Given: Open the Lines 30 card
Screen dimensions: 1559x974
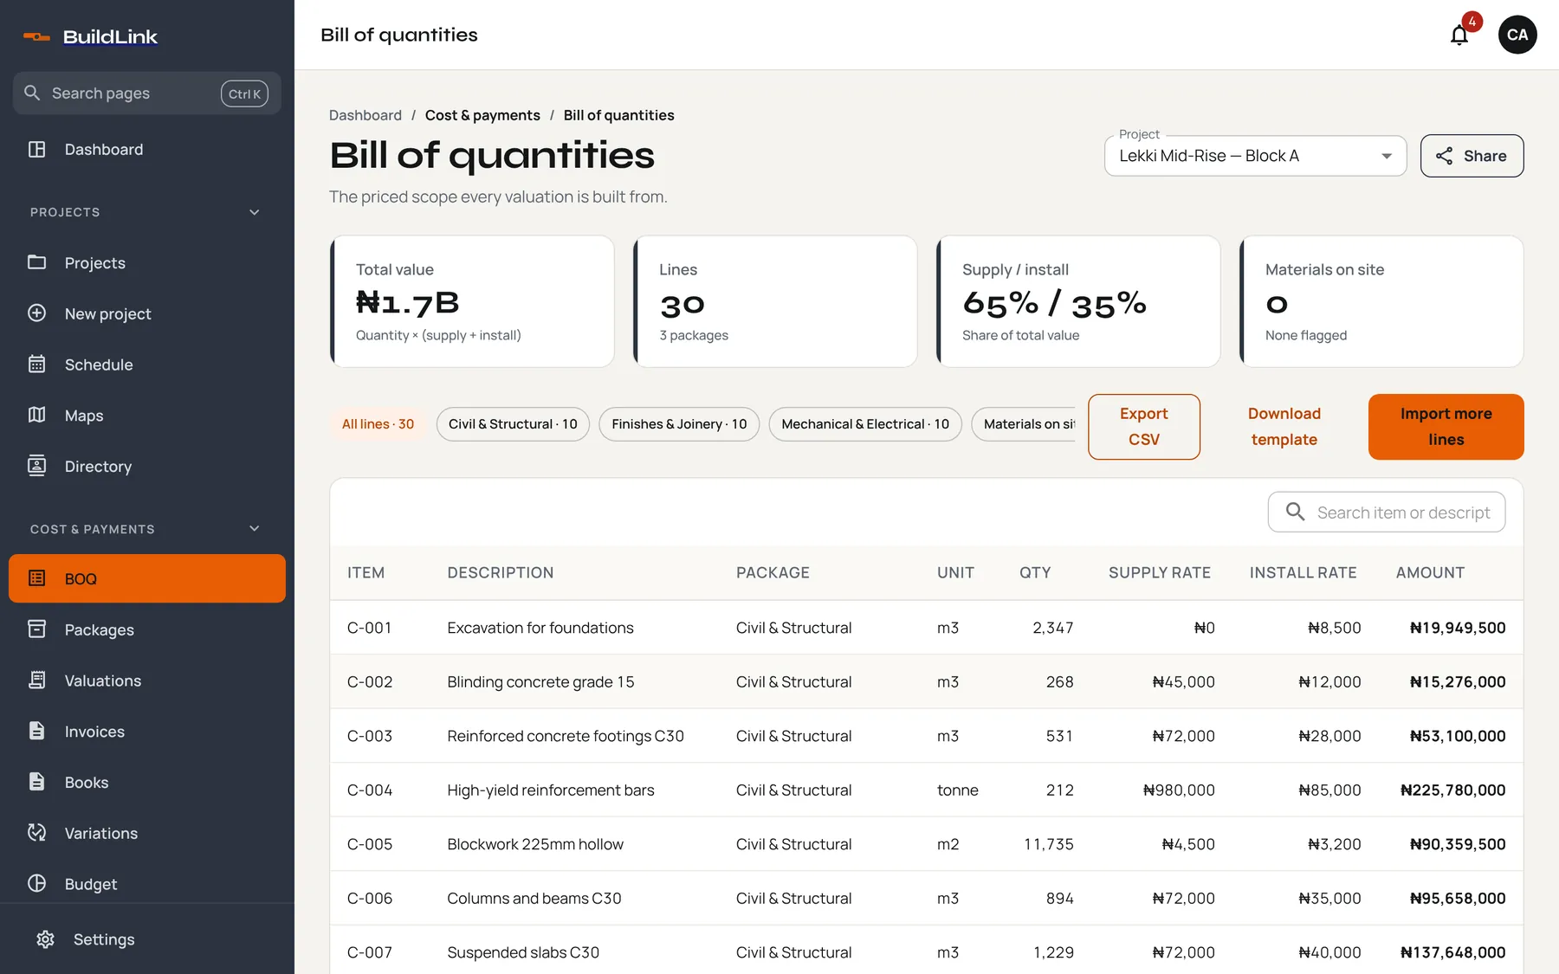Looking at the screenshot, I should tap(775, 301).
